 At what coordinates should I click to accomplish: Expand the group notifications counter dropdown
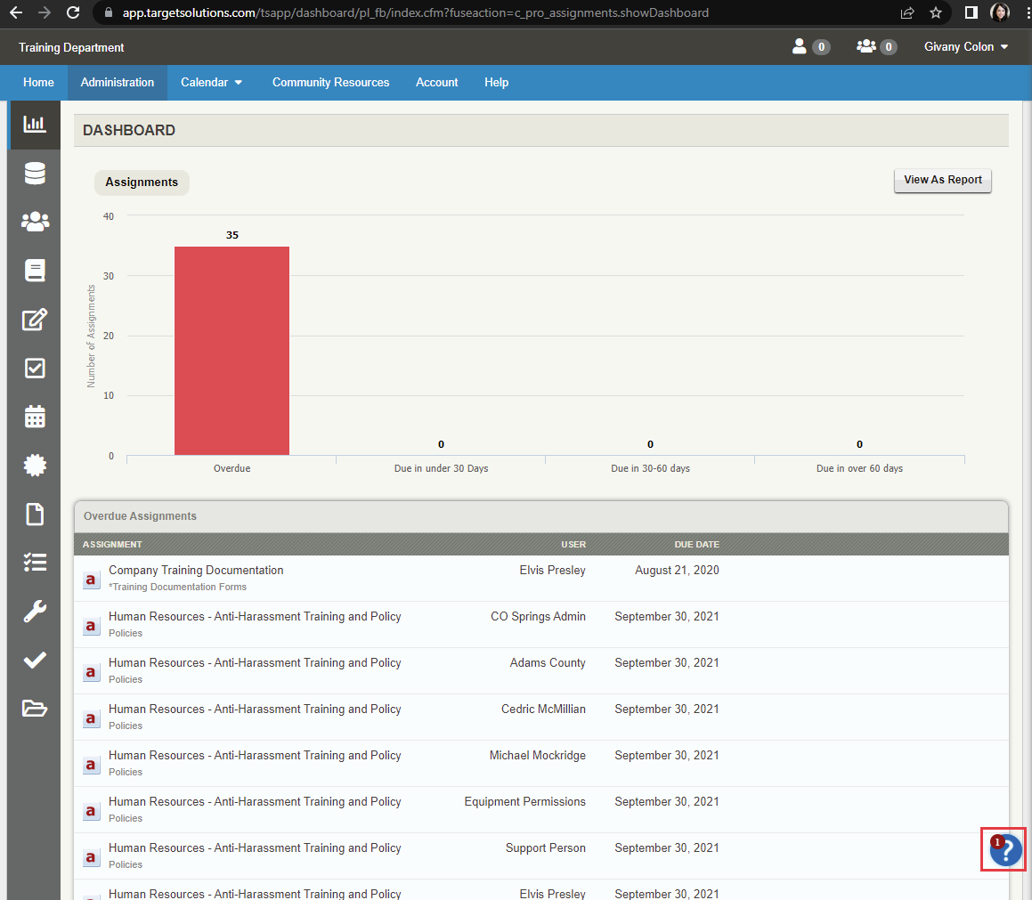(x=876, y=46)
